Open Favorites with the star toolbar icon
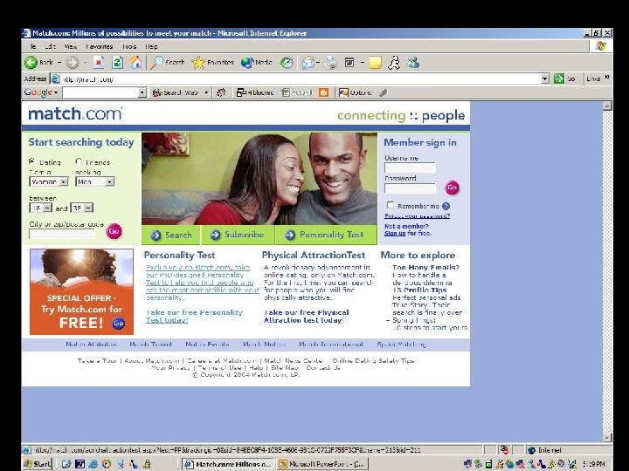This screenshot has width=629, height=471. (x=198, y=63)
